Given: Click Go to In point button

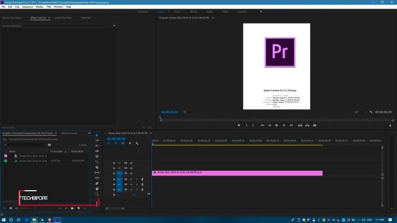Looking at the screenshot, I should click(262, 125).
